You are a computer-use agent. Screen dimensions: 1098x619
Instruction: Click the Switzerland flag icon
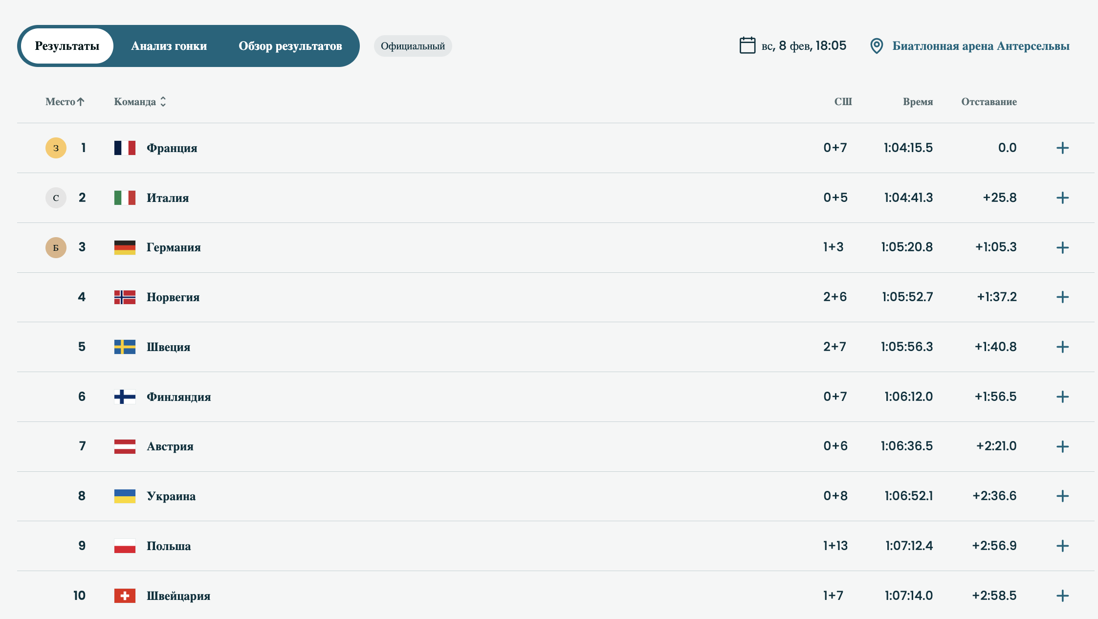click(125, 596)
